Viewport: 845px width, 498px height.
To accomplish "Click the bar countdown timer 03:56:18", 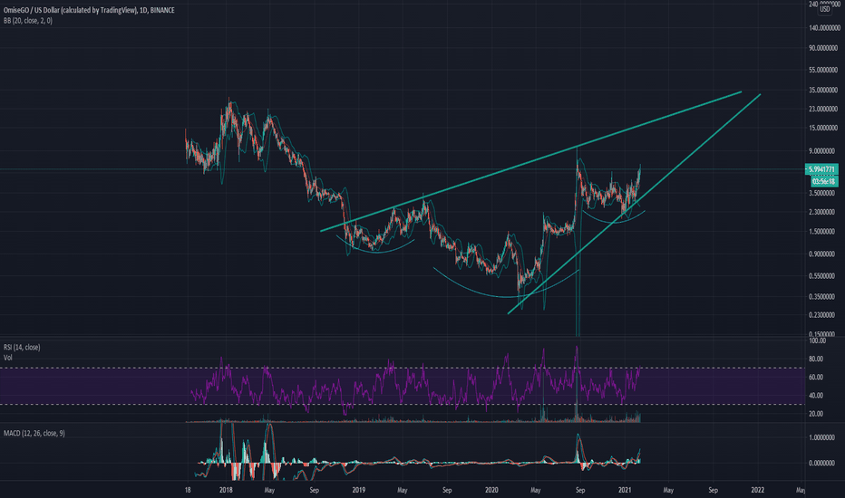I will pyautogui.click(x=823, y=181).
